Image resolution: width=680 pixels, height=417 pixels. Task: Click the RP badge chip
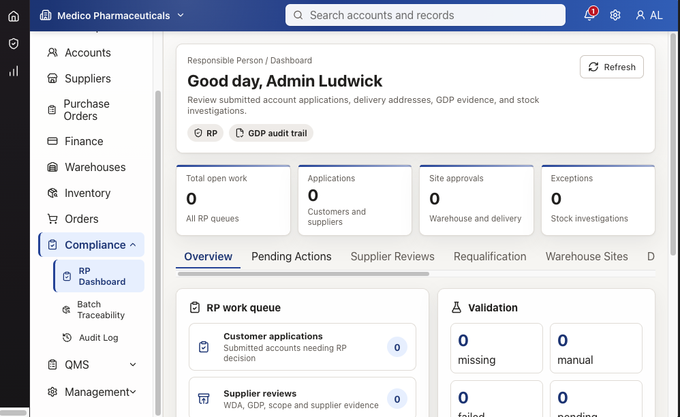[206, 133]
